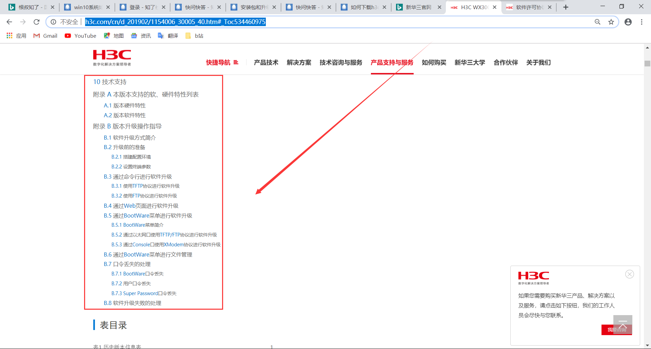Open the 技术咨询与服务 nav menu
The height and width of the screenshot is (349, 651).
[x=341, y=62]
